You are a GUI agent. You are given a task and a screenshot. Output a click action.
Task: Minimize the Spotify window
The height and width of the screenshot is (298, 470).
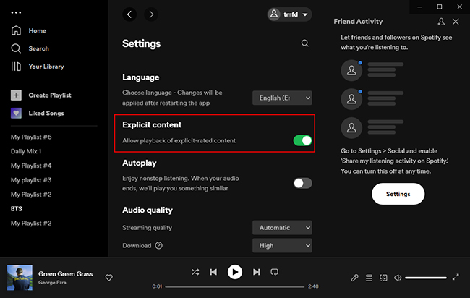coord(419,7)
